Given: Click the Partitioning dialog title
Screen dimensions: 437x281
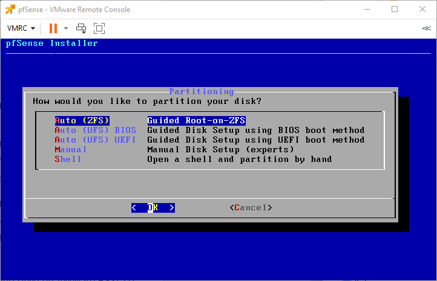Looking at the screenshot, I should coord(201,91).
